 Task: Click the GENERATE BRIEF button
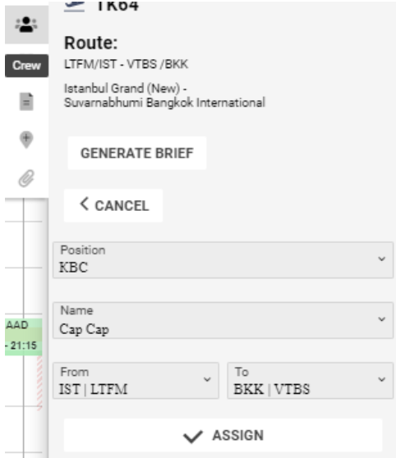[137, 153]
